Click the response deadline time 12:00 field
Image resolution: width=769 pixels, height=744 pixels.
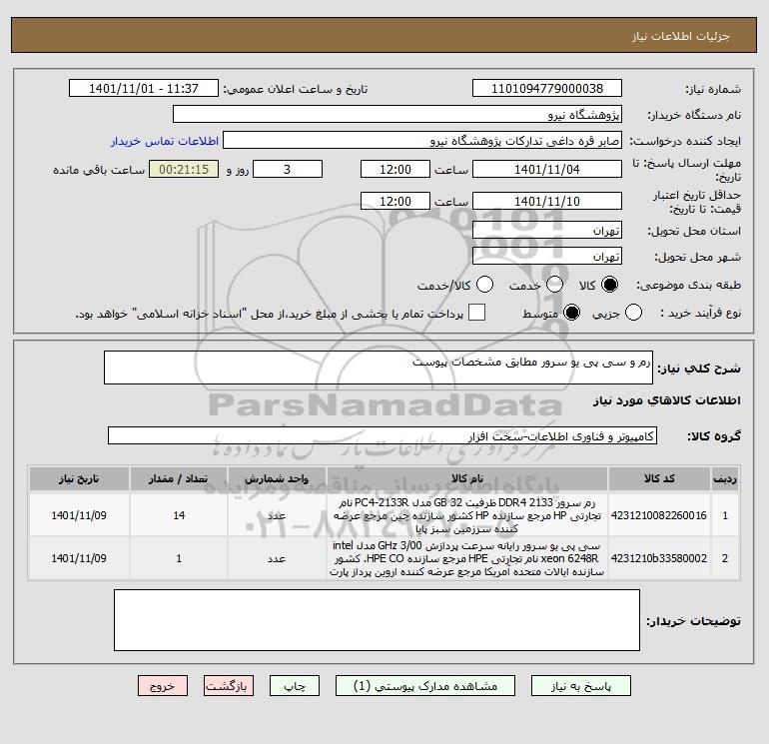tap(395, 170)
